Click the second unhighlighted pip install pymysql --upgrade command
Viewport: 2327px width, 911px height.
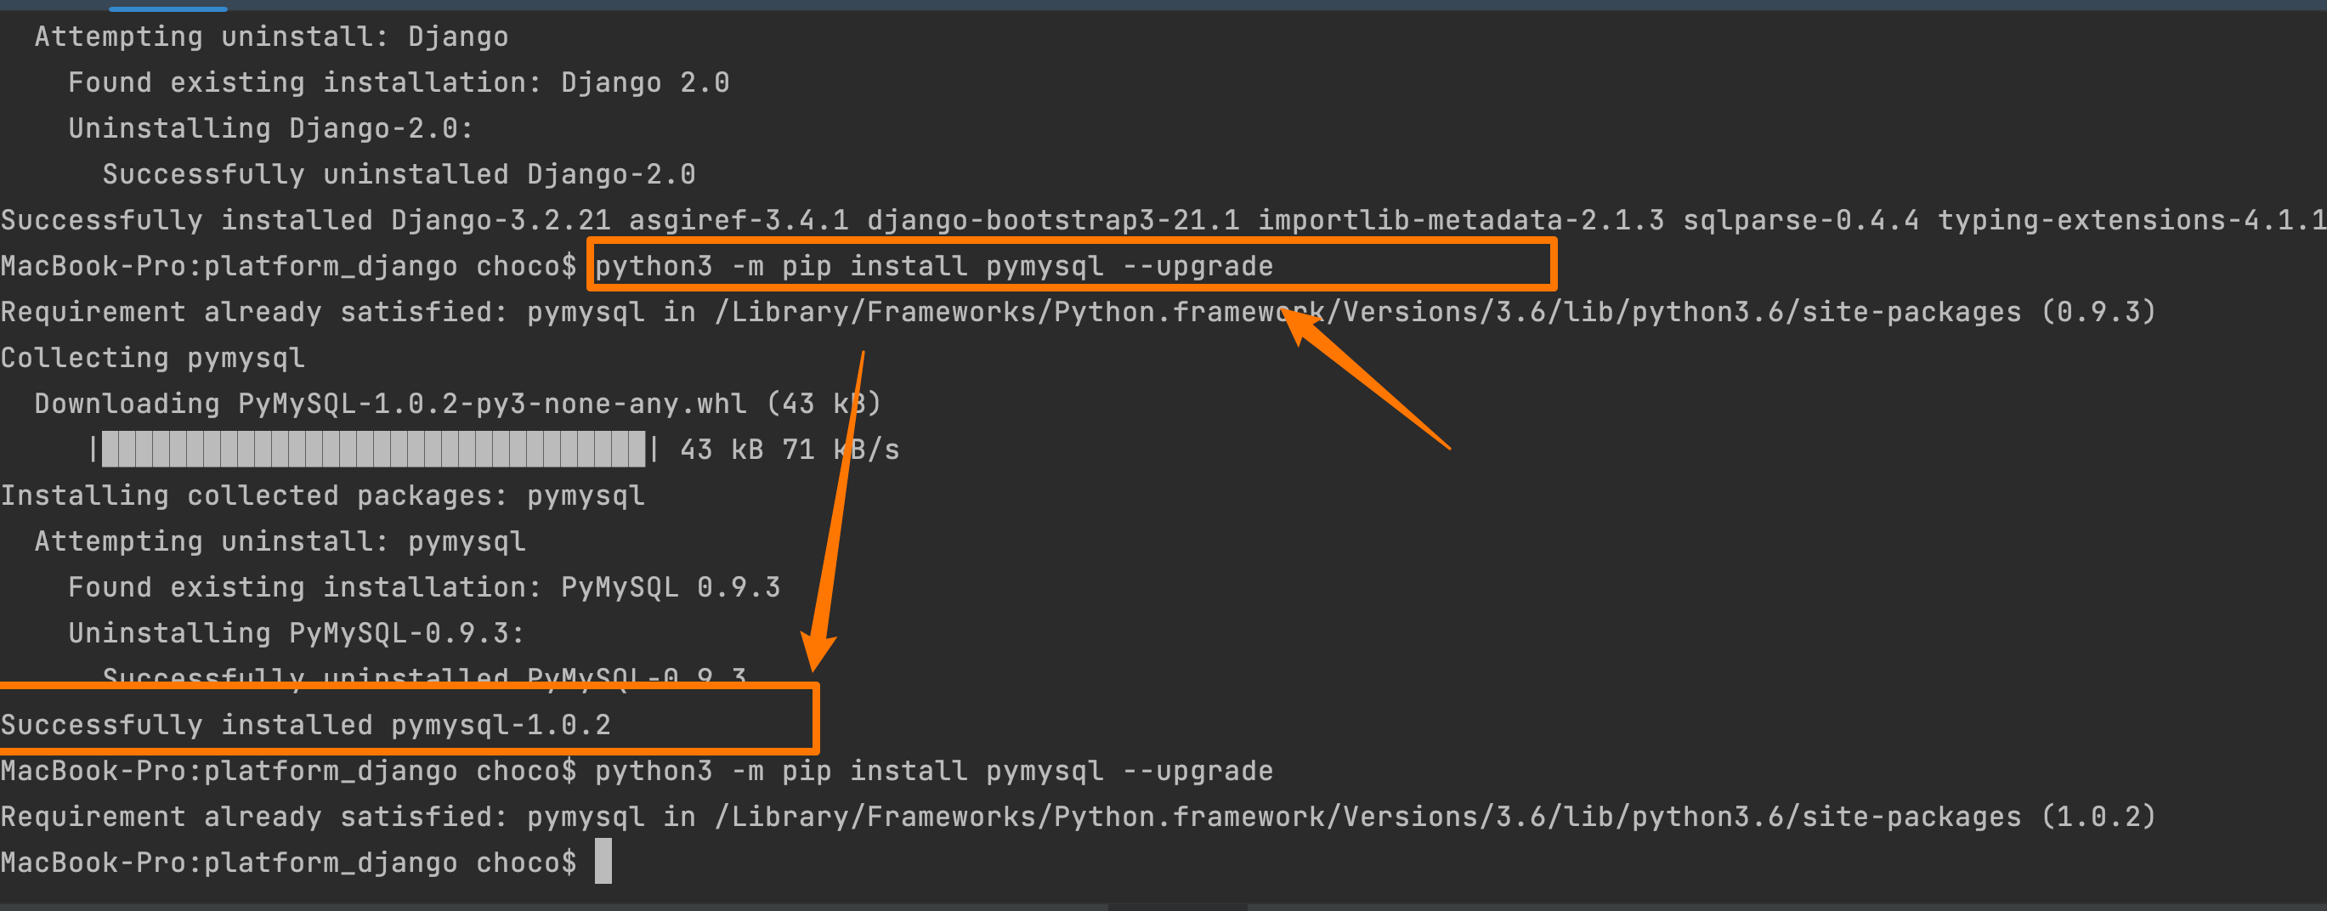click(x=933, y=770)
